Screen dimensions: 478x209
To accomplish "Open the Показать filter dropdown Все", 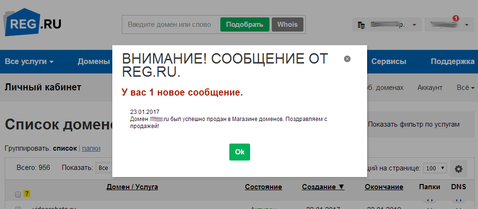I will [x=104, y=168].
